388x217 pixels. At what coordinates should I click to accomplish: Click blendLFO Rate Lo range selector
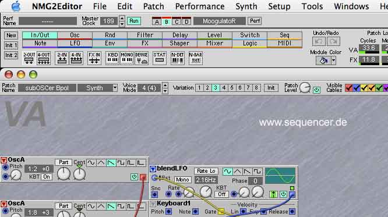pos(206,171)
